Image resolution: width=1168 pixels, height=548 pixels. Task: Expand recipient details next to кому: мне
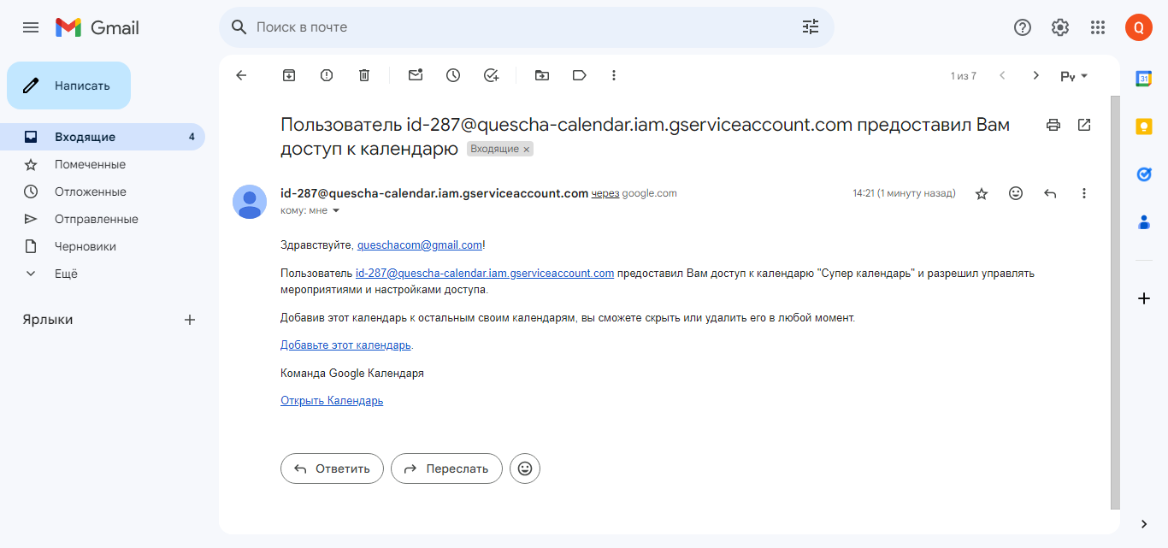(336, 210)
